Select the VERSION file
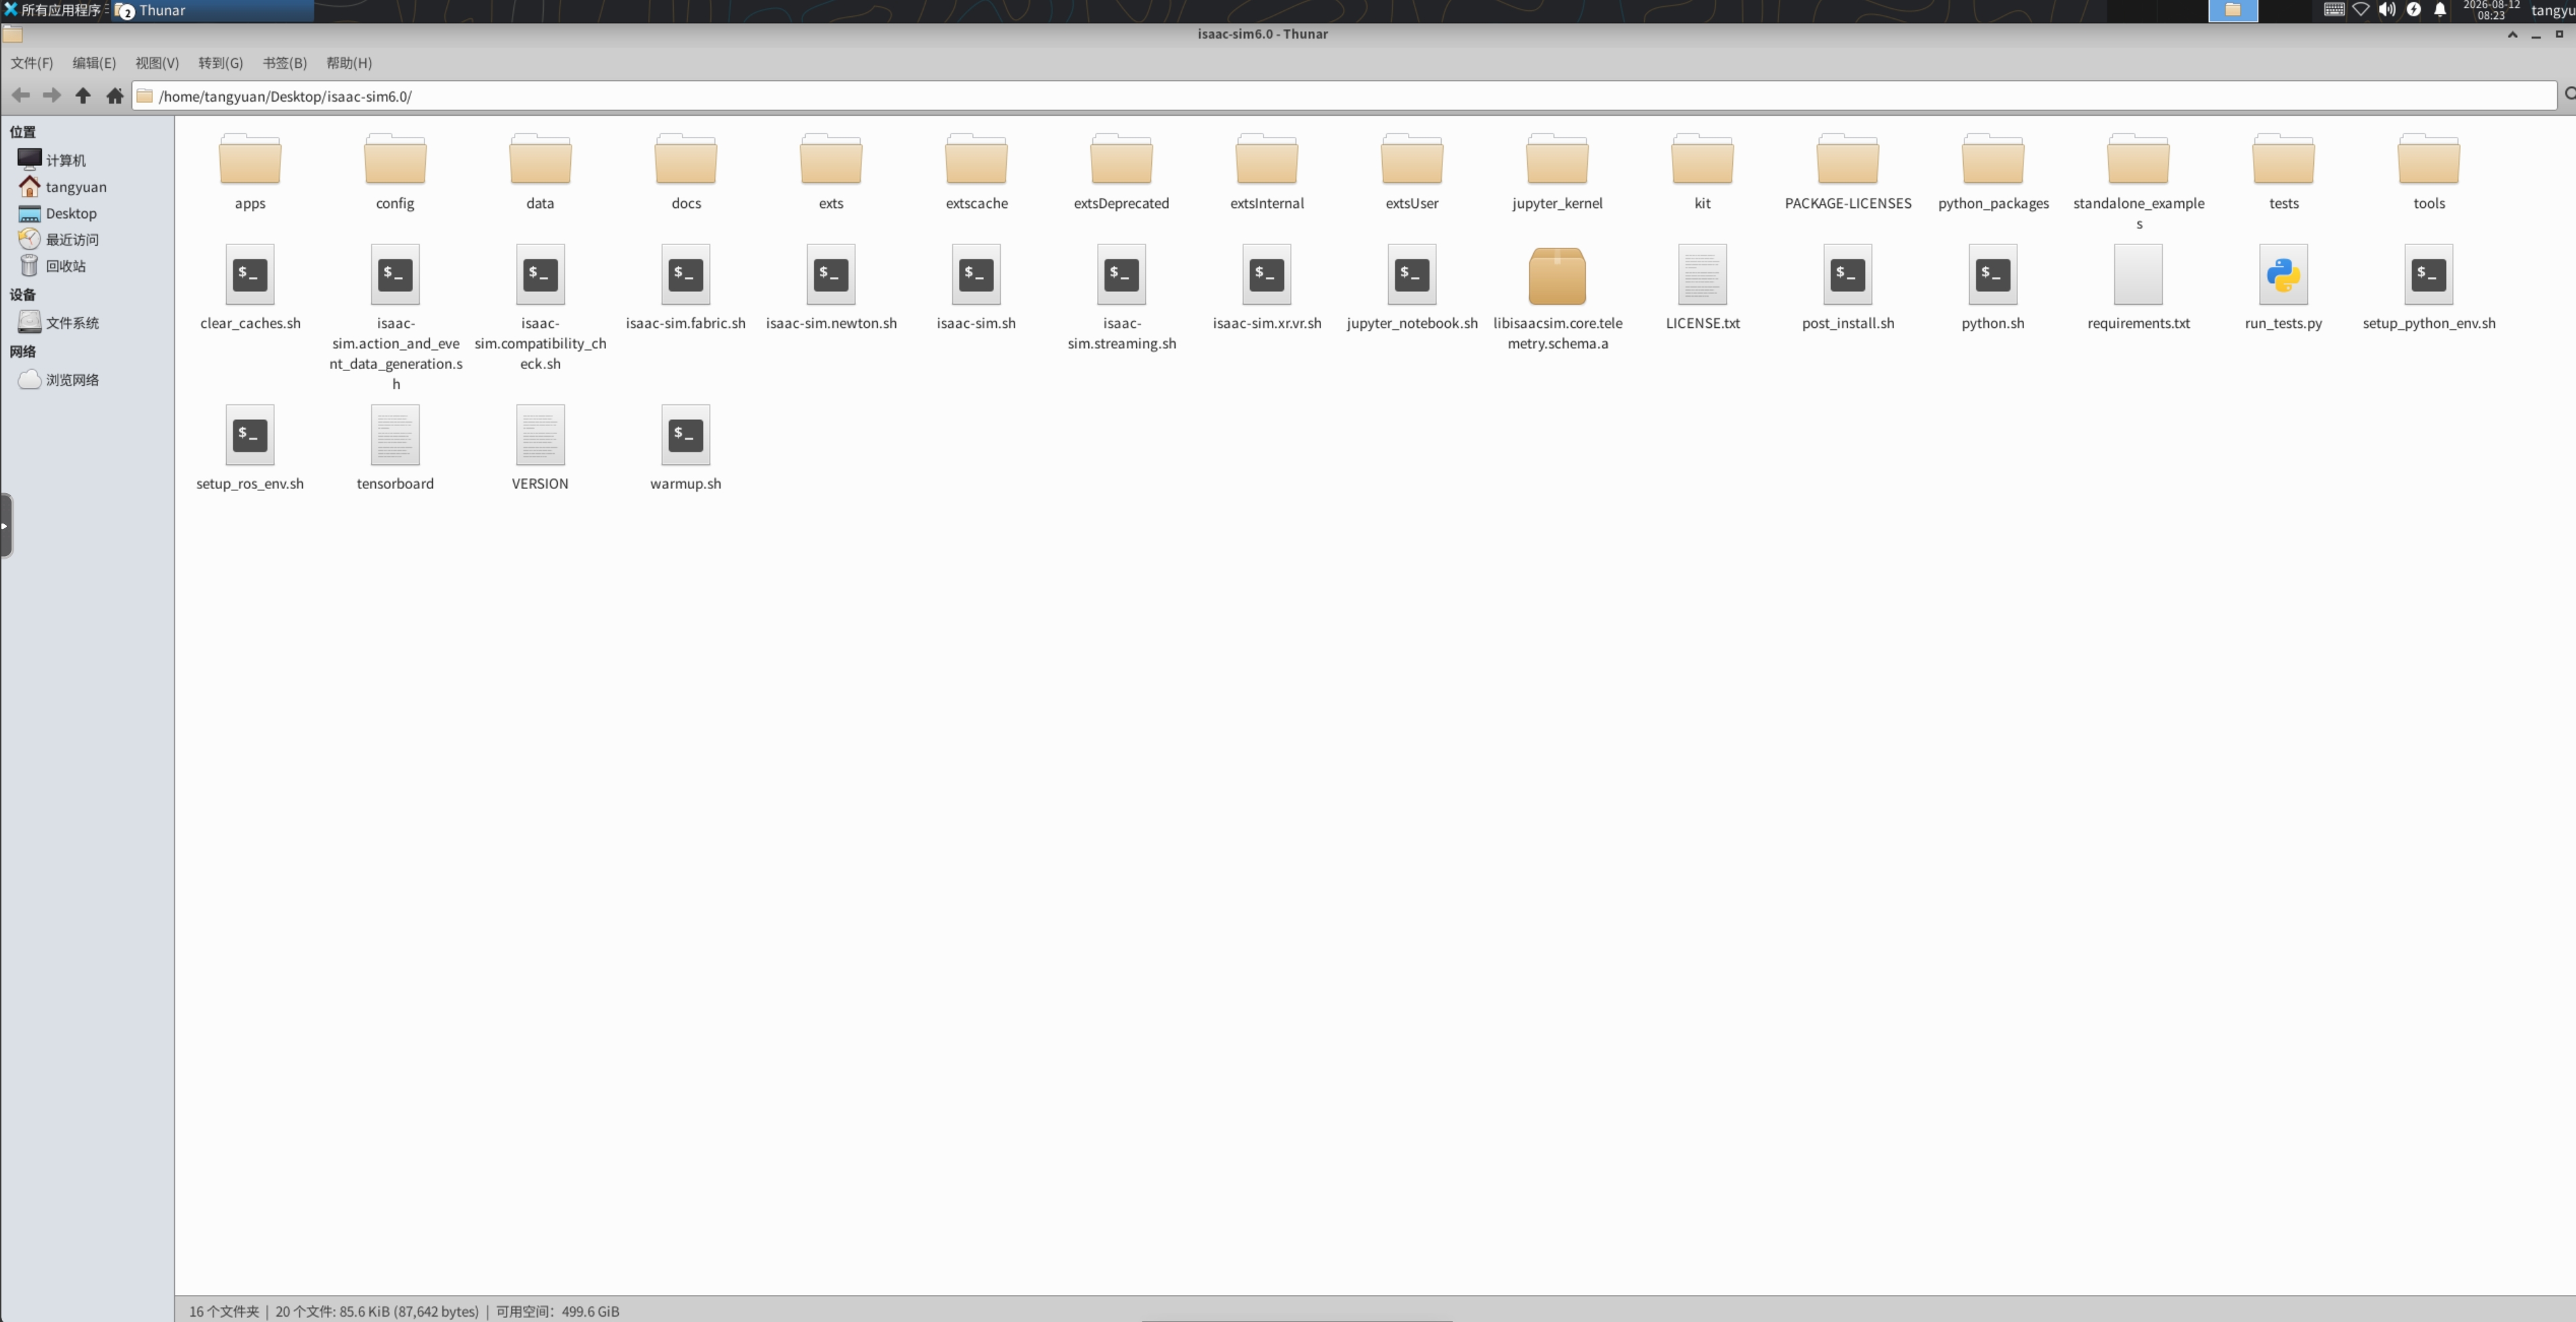Screen dimensions: 2576x1322 tap(540, 435)
